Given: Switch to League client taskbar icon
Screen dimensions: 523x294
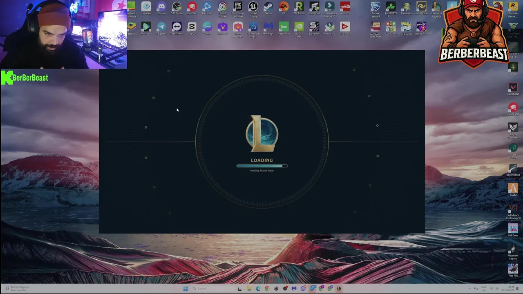Looking at the screenshot, I should 339,289.
